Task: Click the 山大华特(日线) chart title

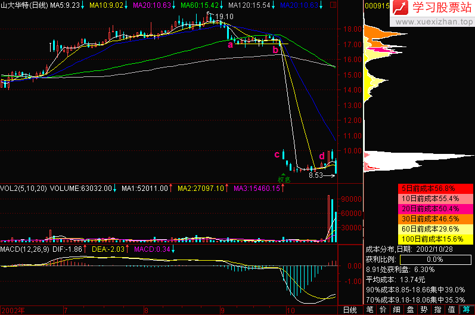Action: 24,5
